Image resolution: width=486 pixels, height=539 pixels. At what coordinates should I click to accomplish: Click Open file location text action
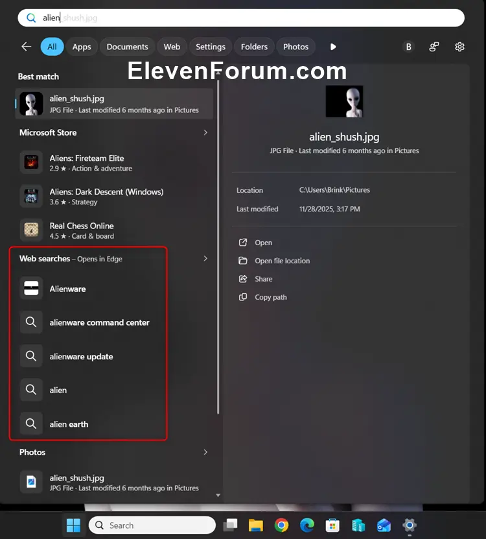[283, 261]
